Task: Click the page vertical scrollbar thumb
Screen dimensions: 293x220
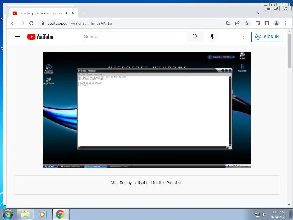Action: 289,51
